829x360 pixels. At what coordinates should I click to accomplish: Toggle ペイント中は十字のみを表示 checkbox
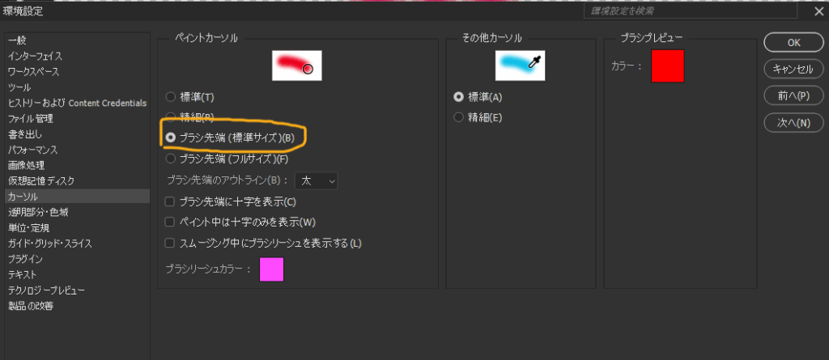170,222
